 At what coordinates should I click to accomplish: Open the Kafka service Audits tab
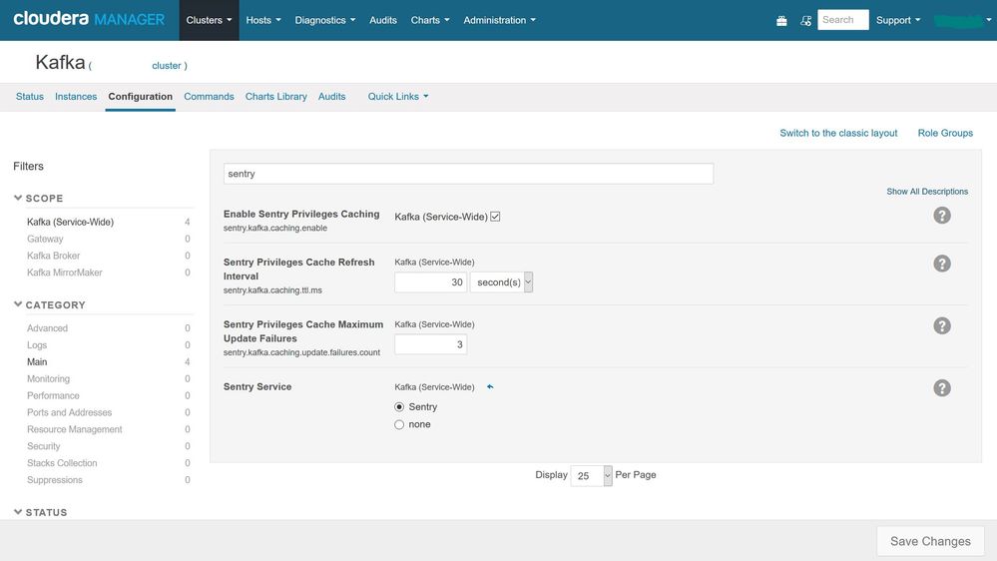point(332,97)
